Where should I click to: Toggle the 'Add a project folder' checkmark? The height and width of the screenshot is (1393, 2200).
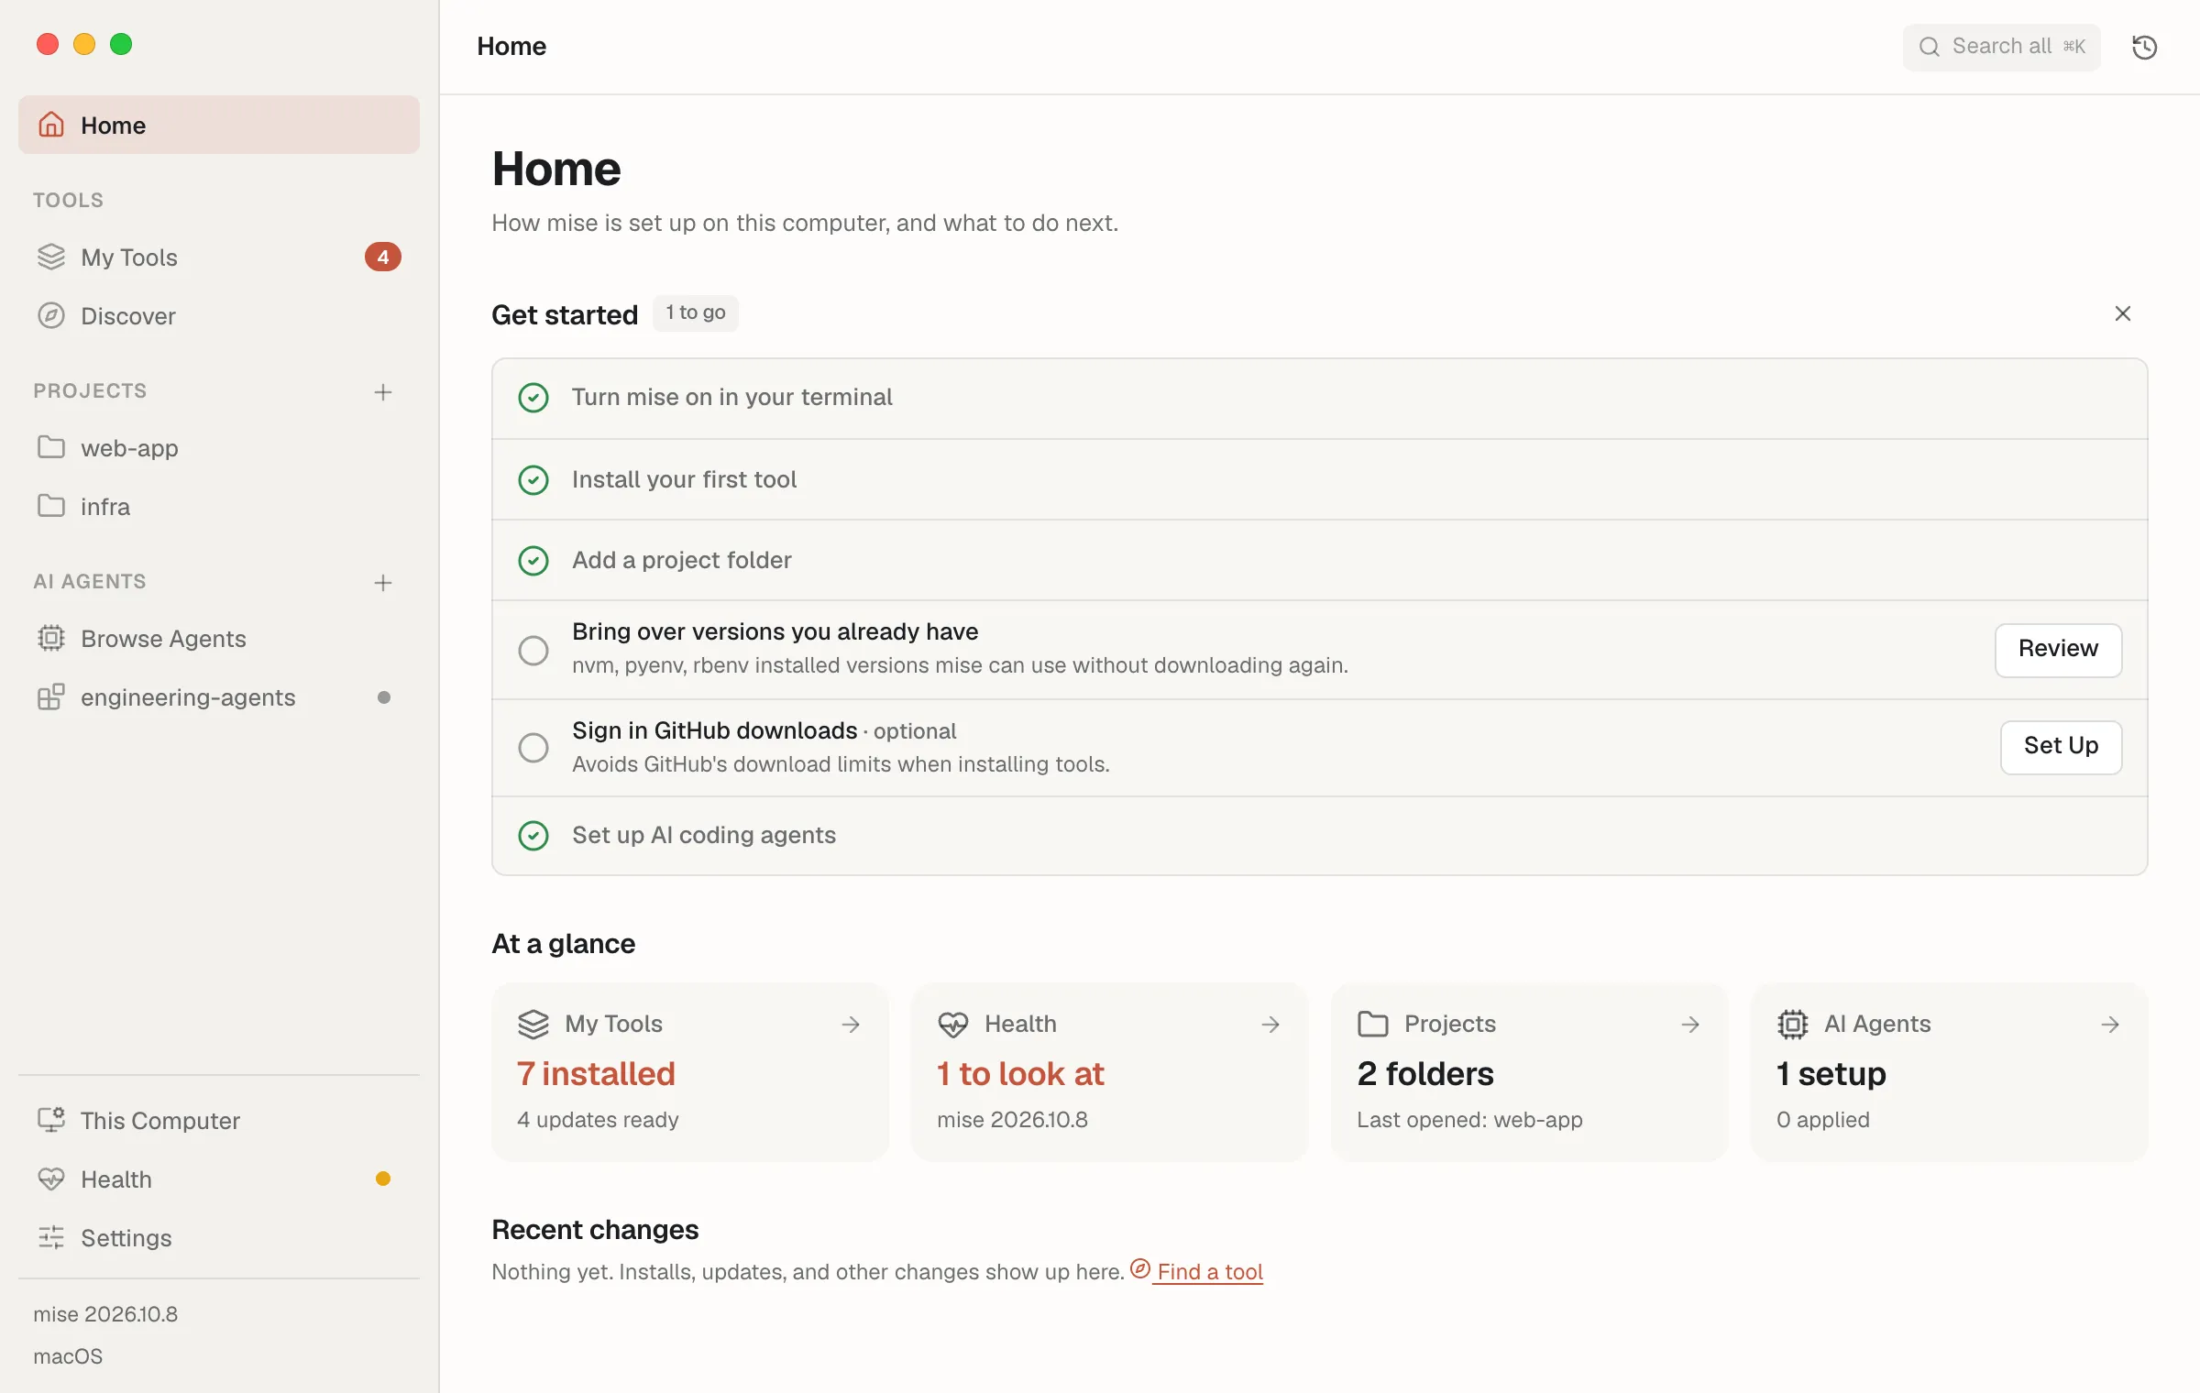pyautogui.click(x=533, y=561)
